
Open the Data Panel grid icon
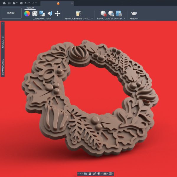coord(9,3)
